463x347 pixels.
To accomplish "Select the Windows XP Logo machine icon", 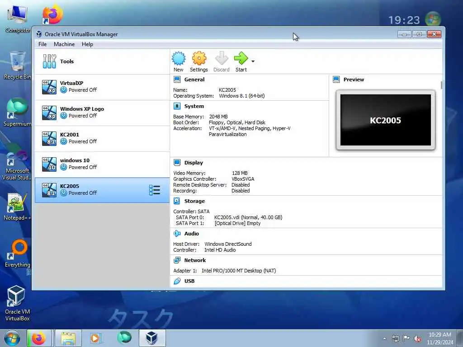I will click(x=49, y=113).
